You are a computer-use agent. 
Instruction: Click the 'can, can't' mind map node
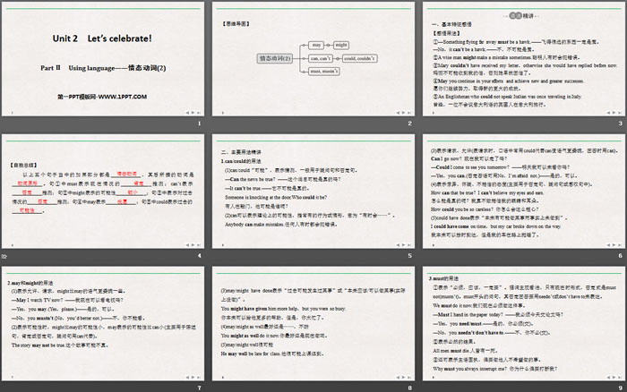[321, 58]
